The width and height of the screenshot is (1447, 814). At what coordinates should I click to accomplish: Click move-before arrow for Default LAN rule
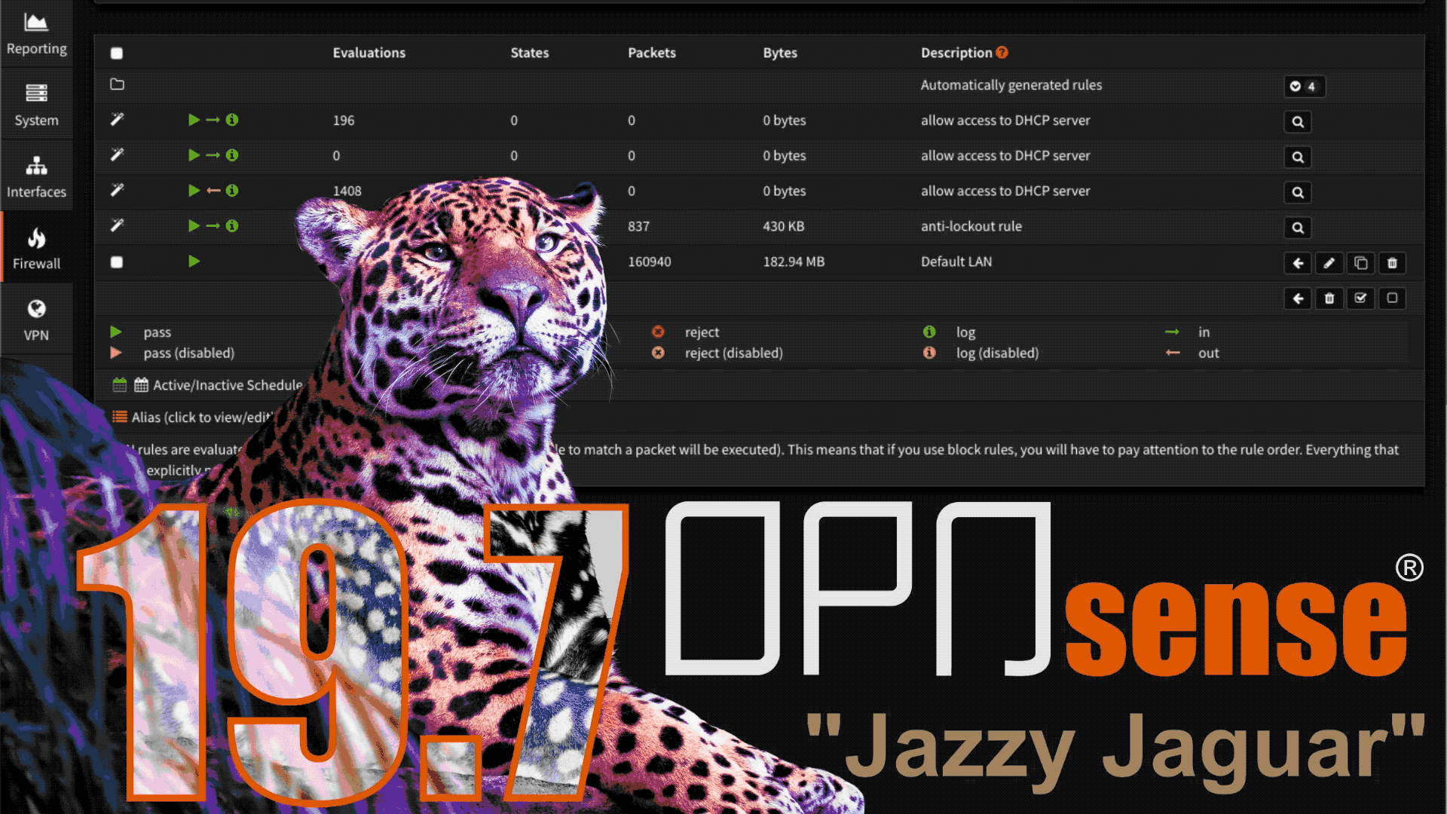pos(1298,263)
